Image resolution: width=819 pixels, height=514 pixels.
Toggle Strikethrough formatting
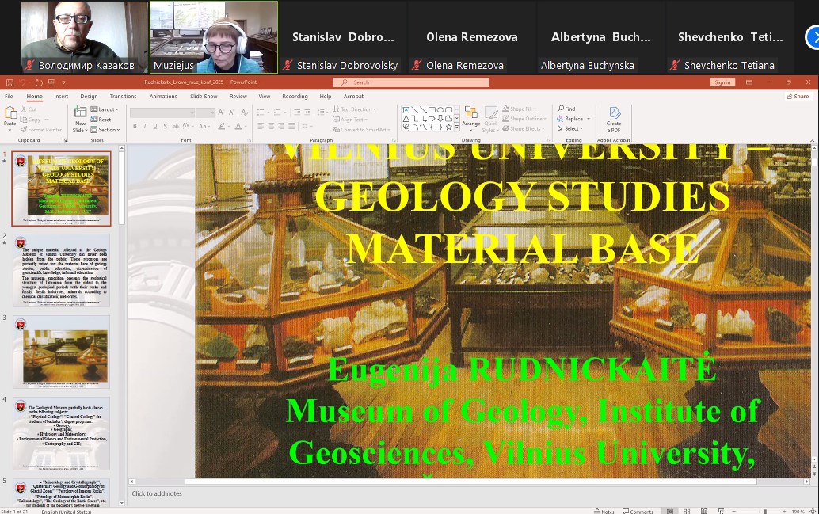[176, 126]
